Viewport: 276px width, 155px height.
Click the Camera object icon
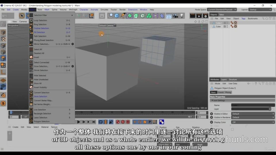point(175,16)
